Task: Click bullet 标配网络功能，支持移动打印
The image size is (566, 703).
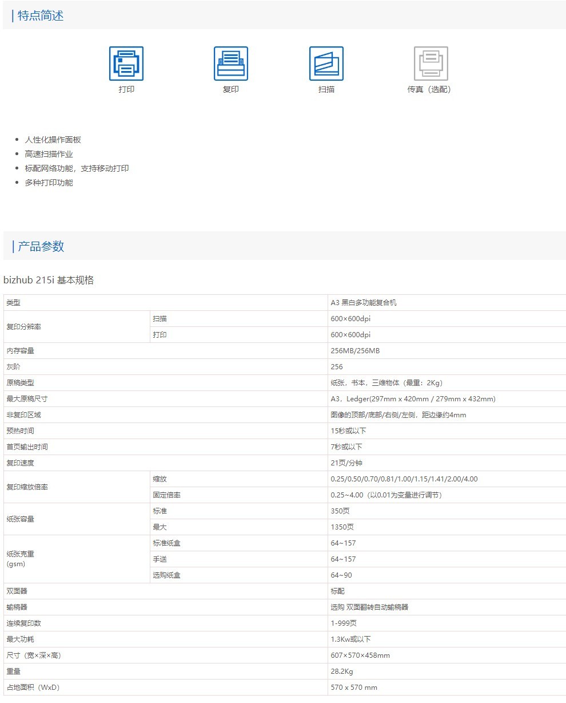Action: tap(77, 168)
